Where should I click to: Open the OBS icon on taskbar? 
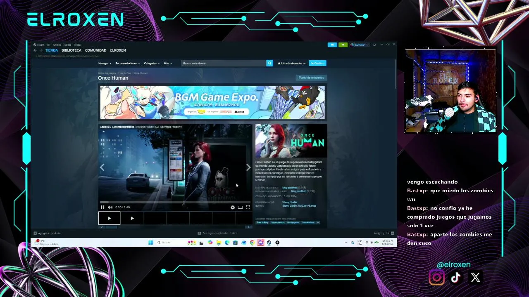(277, 243)
